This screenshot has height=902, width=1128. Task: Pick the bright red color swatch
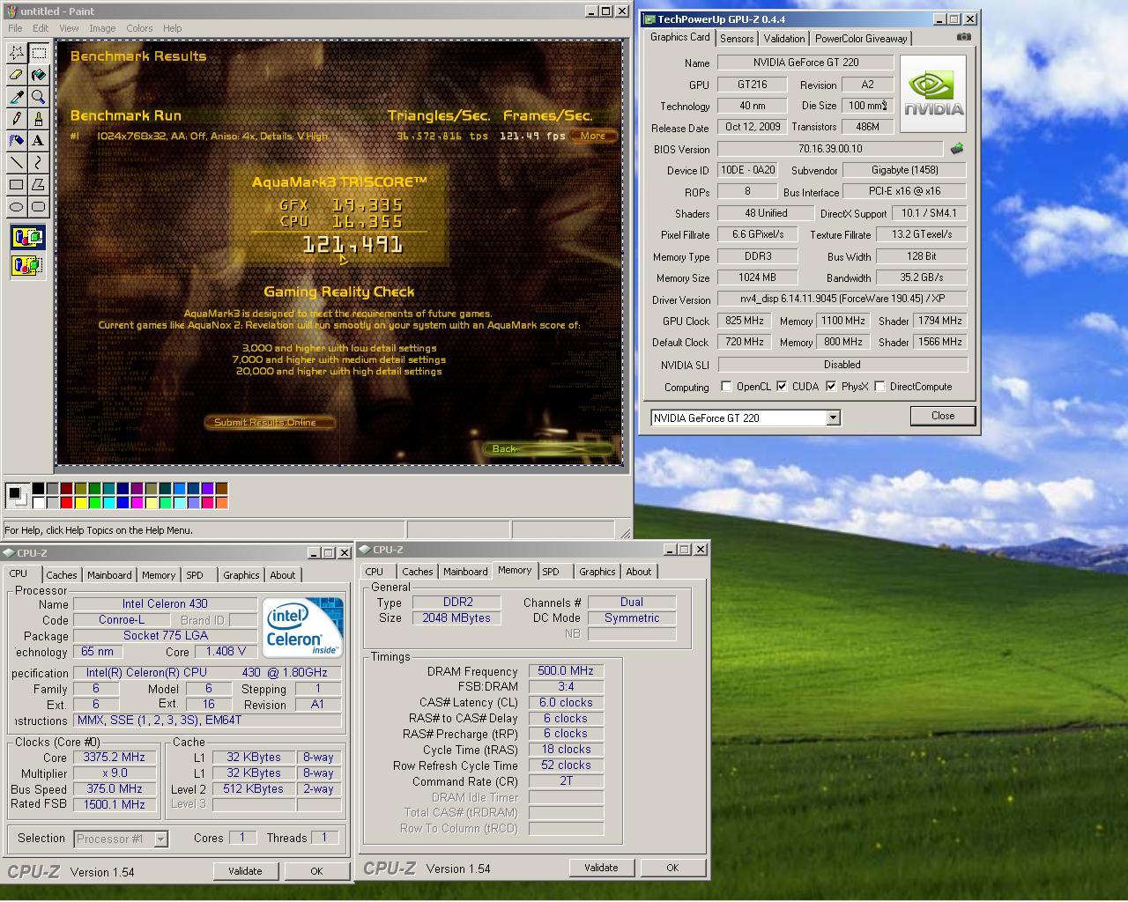point(66,503)
